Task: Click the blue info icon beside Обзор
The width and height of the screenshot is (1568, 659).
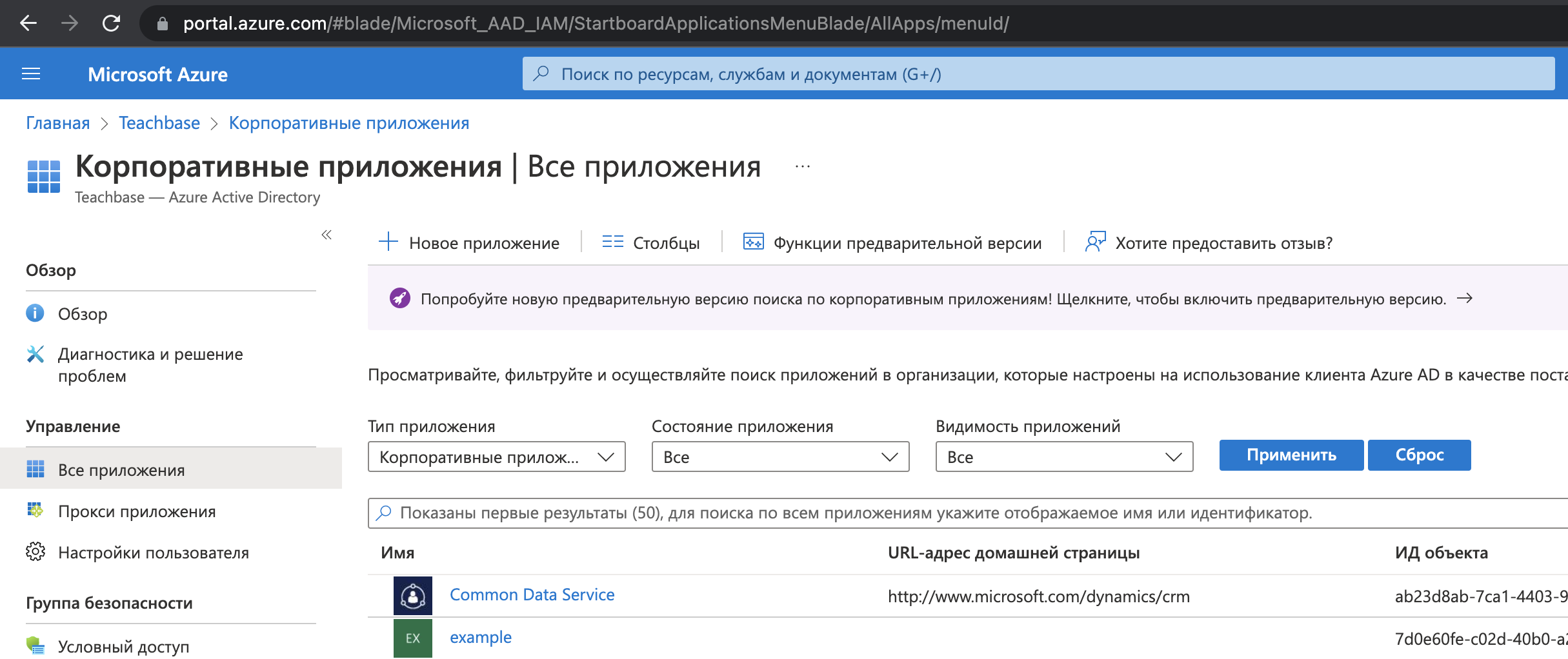Action: pyautogui.click(x=35, y=313)
